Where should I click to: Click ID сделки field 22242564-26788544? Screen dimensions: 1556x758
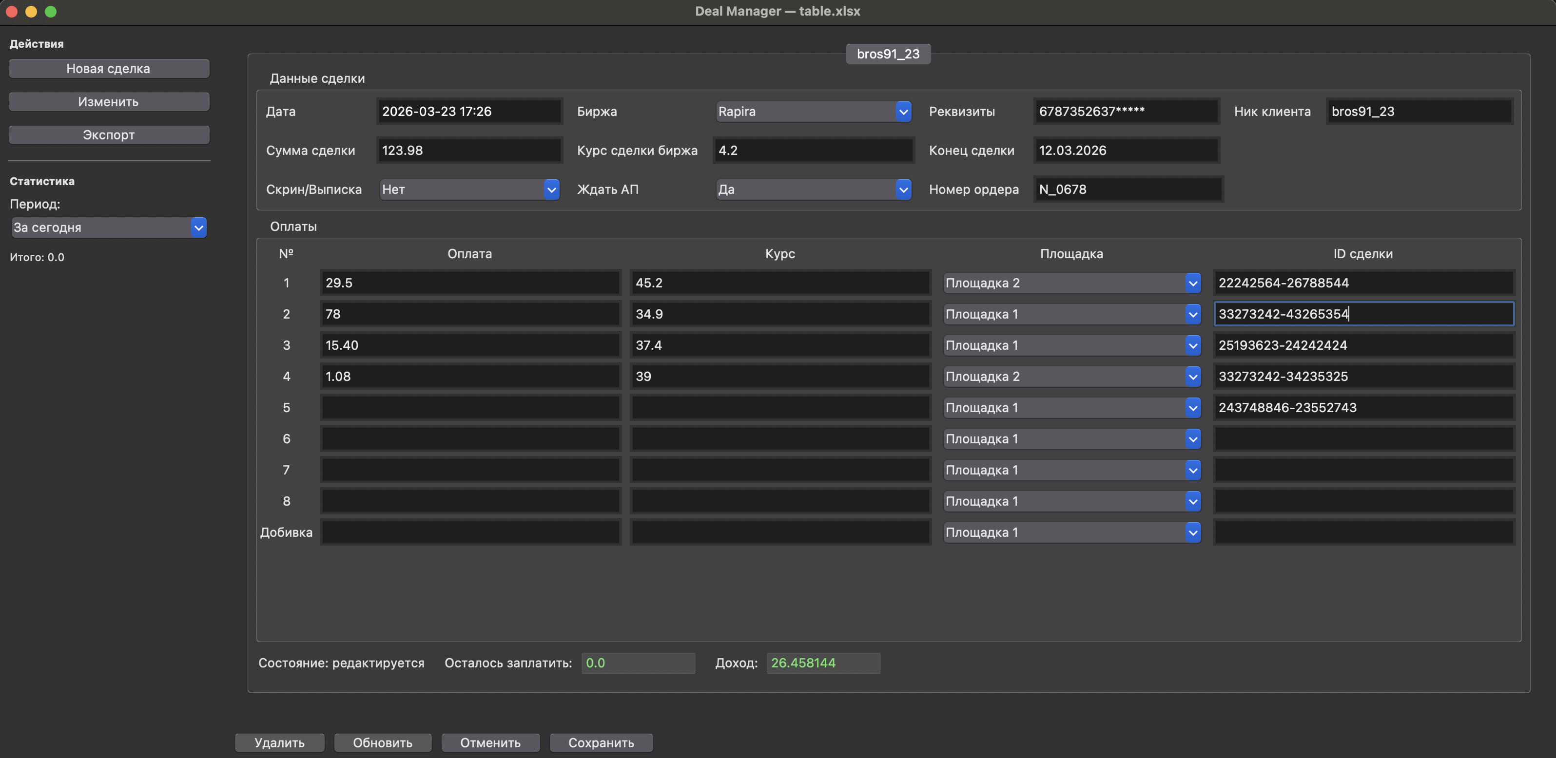[x=1364, y=283]
